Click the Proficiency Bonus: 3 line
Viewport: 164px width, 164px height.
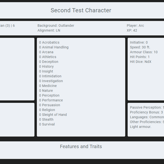pyautogui.click(x=147, y=112)
